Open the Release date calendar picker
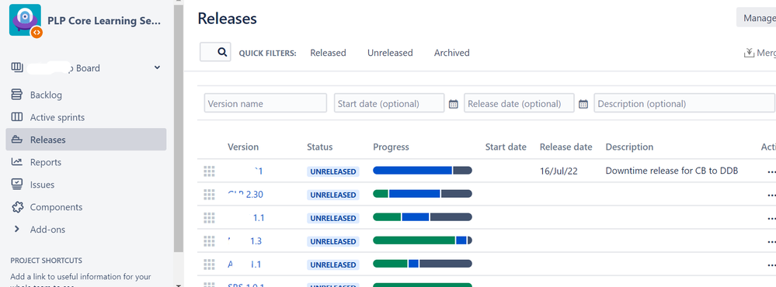Viewport: 776px width, 287px height. (x=583, y=104)
